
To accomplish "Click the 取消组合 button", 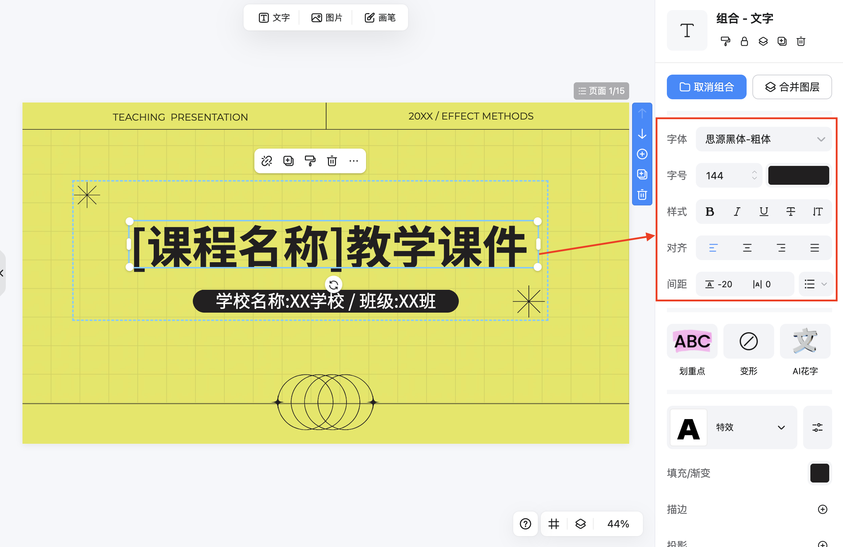I will tap(706, 87).
